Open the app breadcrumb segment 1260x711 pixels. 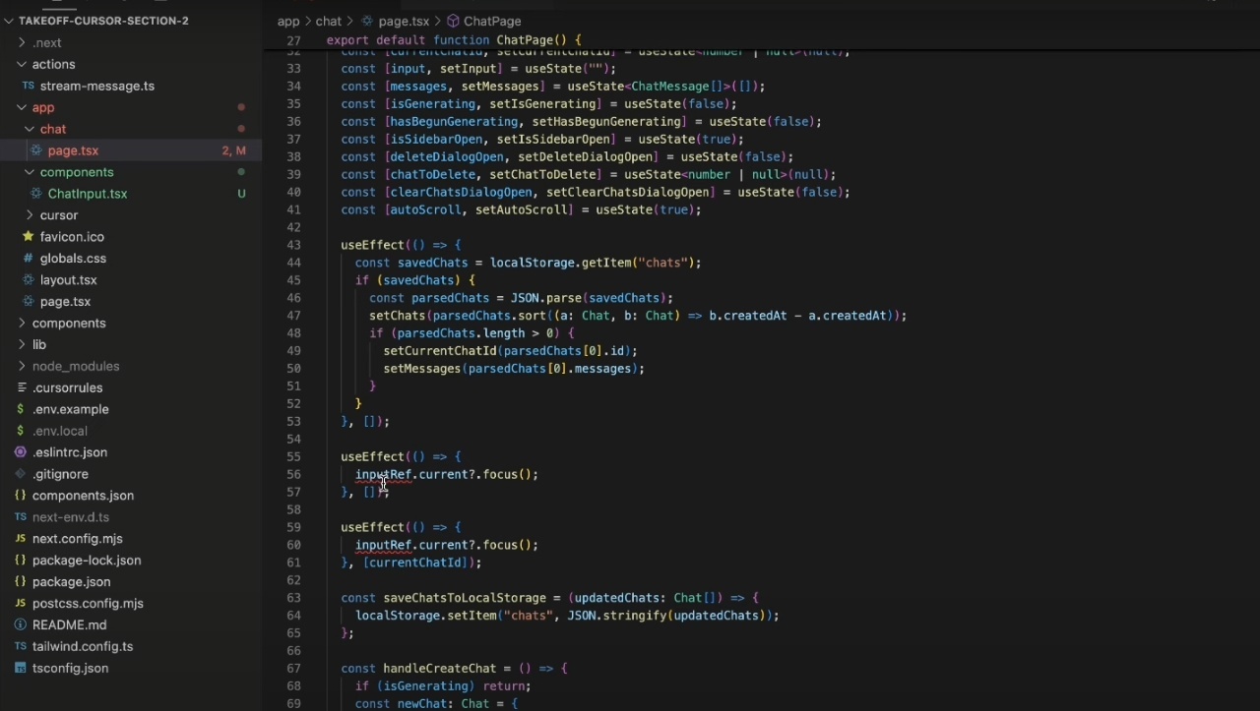(288, 21)
